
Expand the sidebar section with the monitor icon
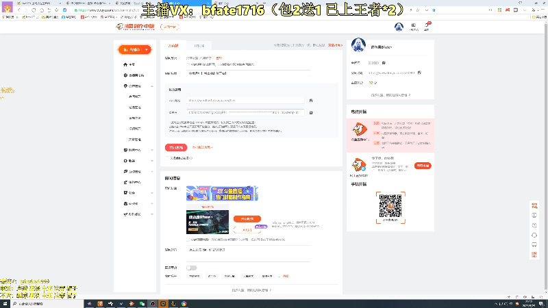point(152,150)
